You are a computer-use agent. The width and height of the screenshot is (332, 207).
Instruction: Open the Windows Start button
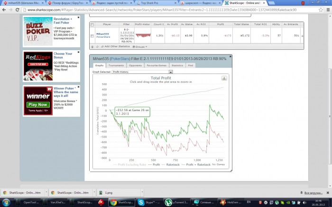pos(6,203)
